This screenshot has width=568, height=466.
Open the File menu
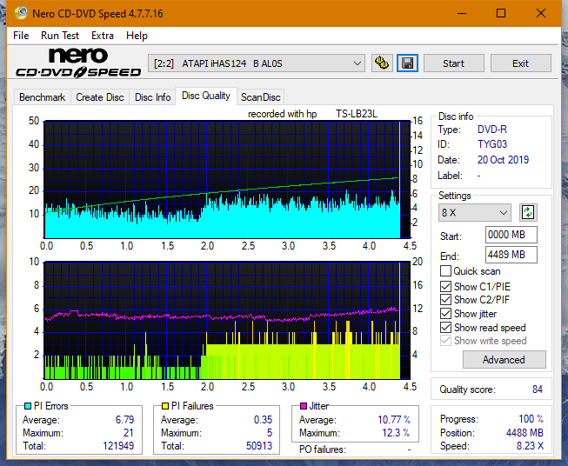coord(21,36)
